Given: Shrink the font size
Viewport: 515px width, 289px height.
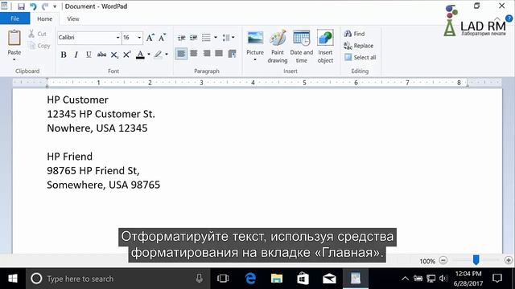Looking at the screenshot, I should click(162, 38).
